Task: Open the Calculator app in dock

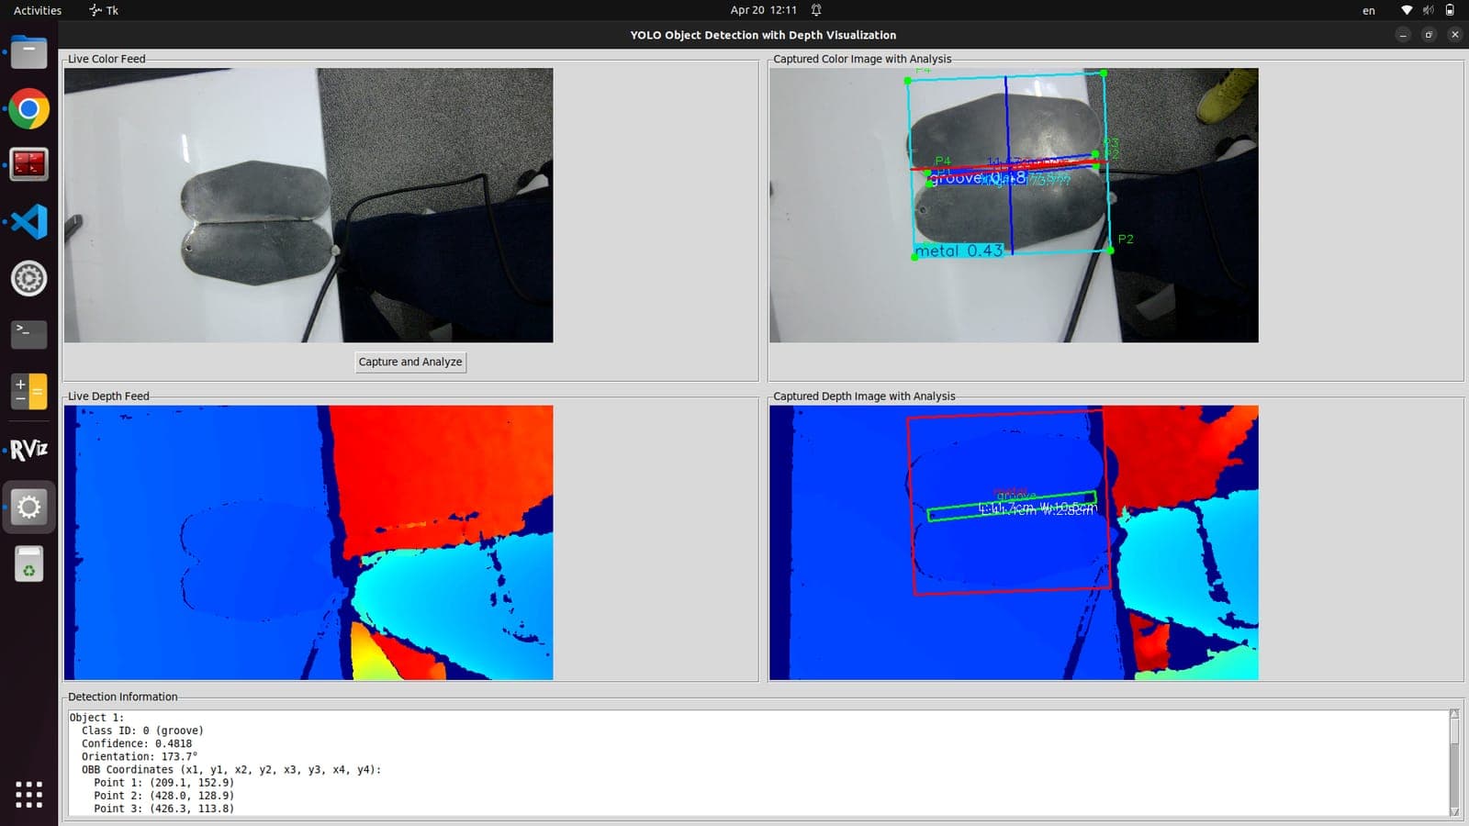Action: click(28, 392)
